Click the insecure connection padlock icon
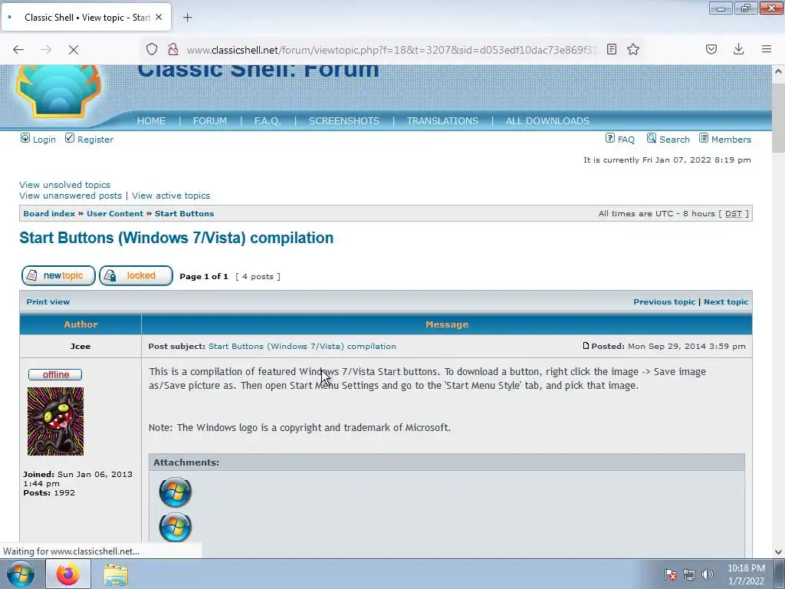 click(x=173, y=49)
